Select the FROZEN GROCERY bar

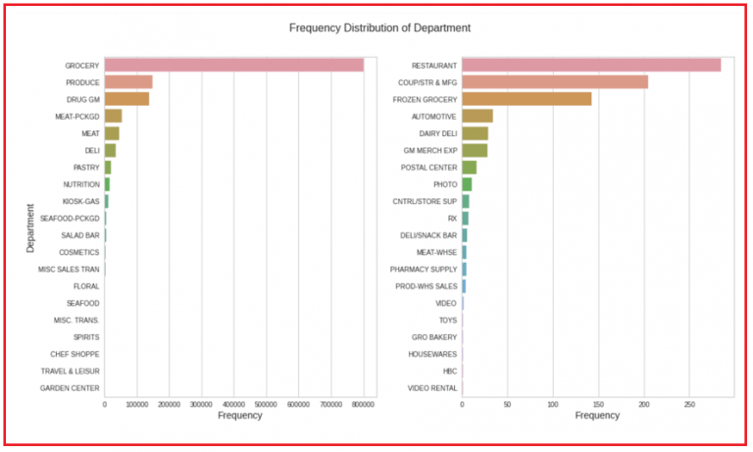tap(527, 99)
